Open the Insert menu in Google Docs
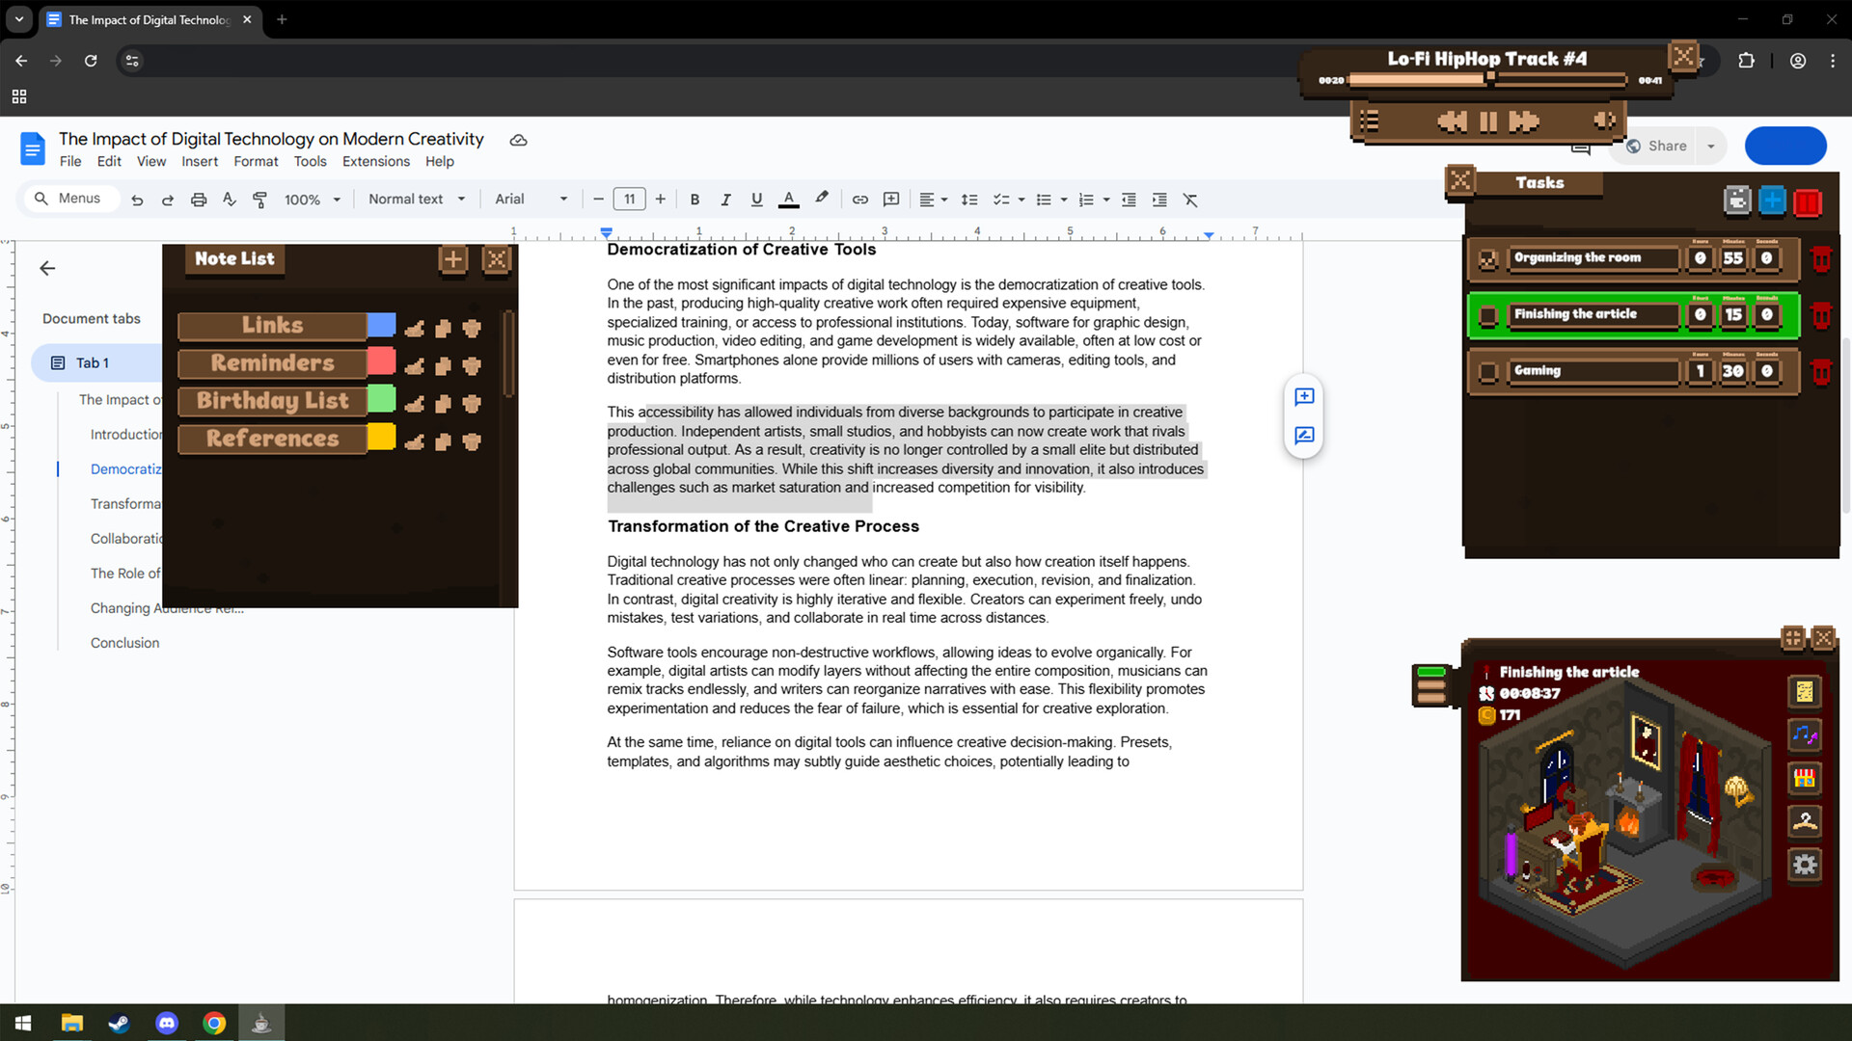This screenshot has width=1852, height=1041. pos(200,161)
